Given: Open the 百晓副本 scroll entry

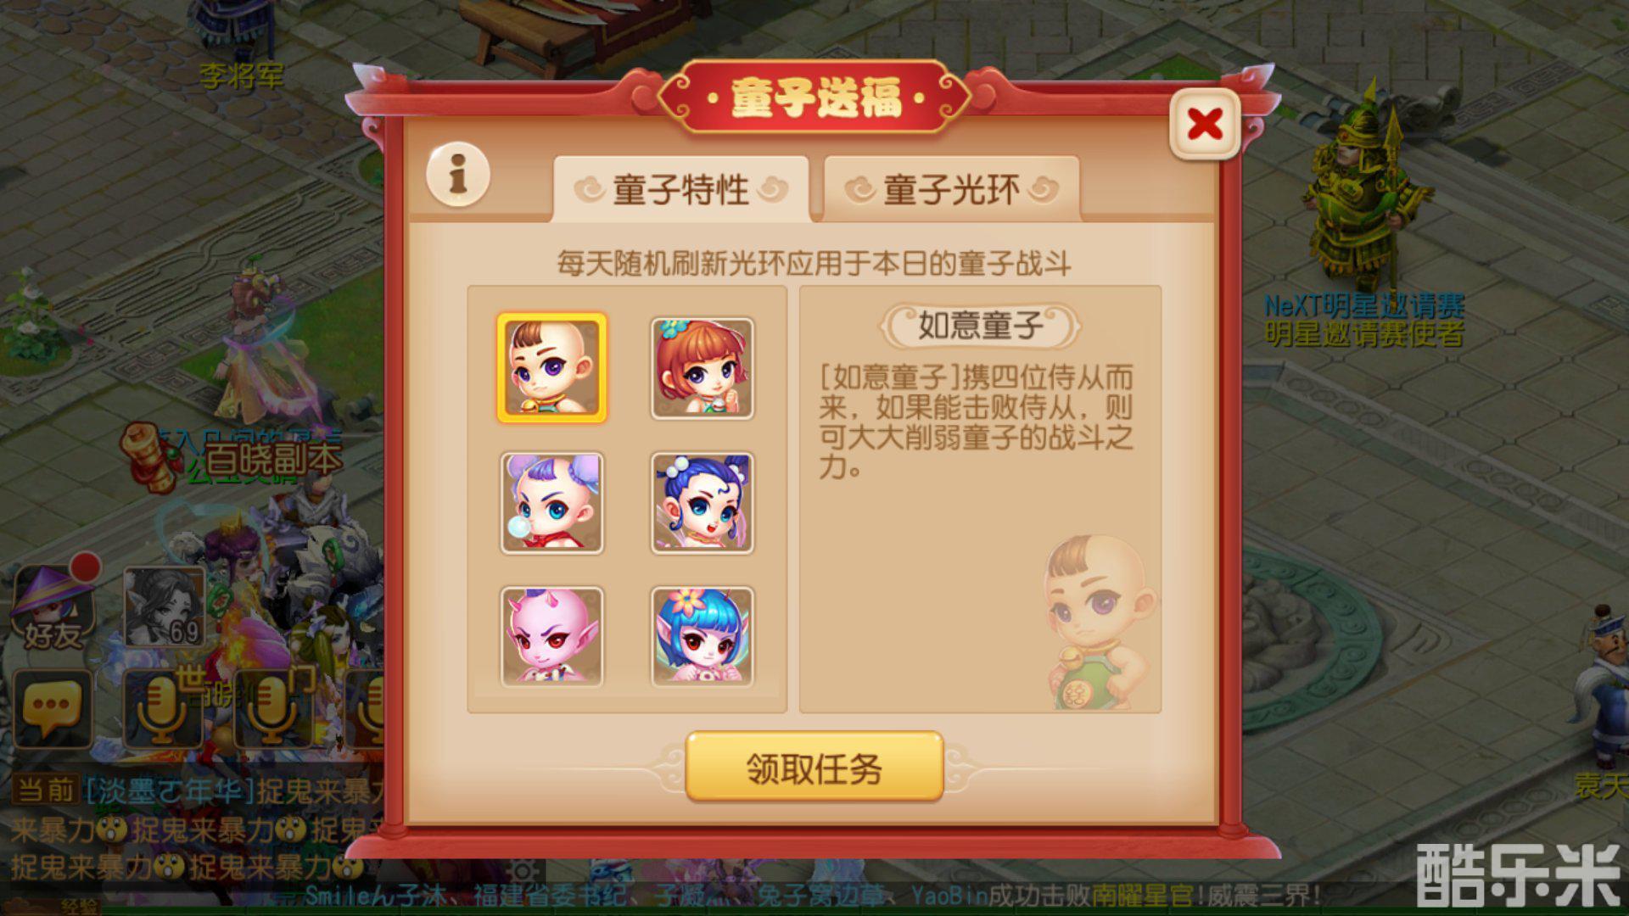Looking at the screenshot, I should [x=231, y=458].
